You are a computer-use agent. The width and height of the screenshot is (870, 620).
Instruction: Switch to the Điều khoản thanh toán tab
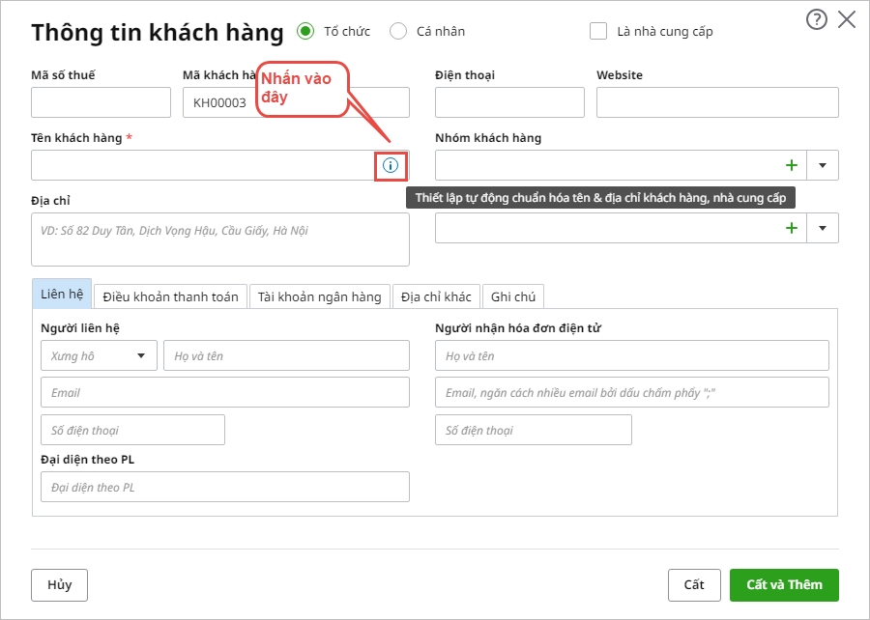pyautogui.click(x=171, y=296)
